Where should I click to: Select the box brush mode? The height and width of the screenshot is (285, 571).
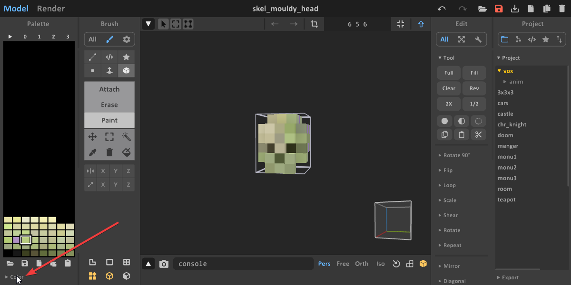126,71
